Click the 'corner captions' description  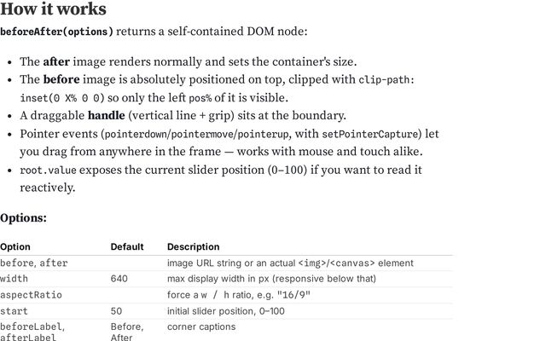[x=201, y=327]
